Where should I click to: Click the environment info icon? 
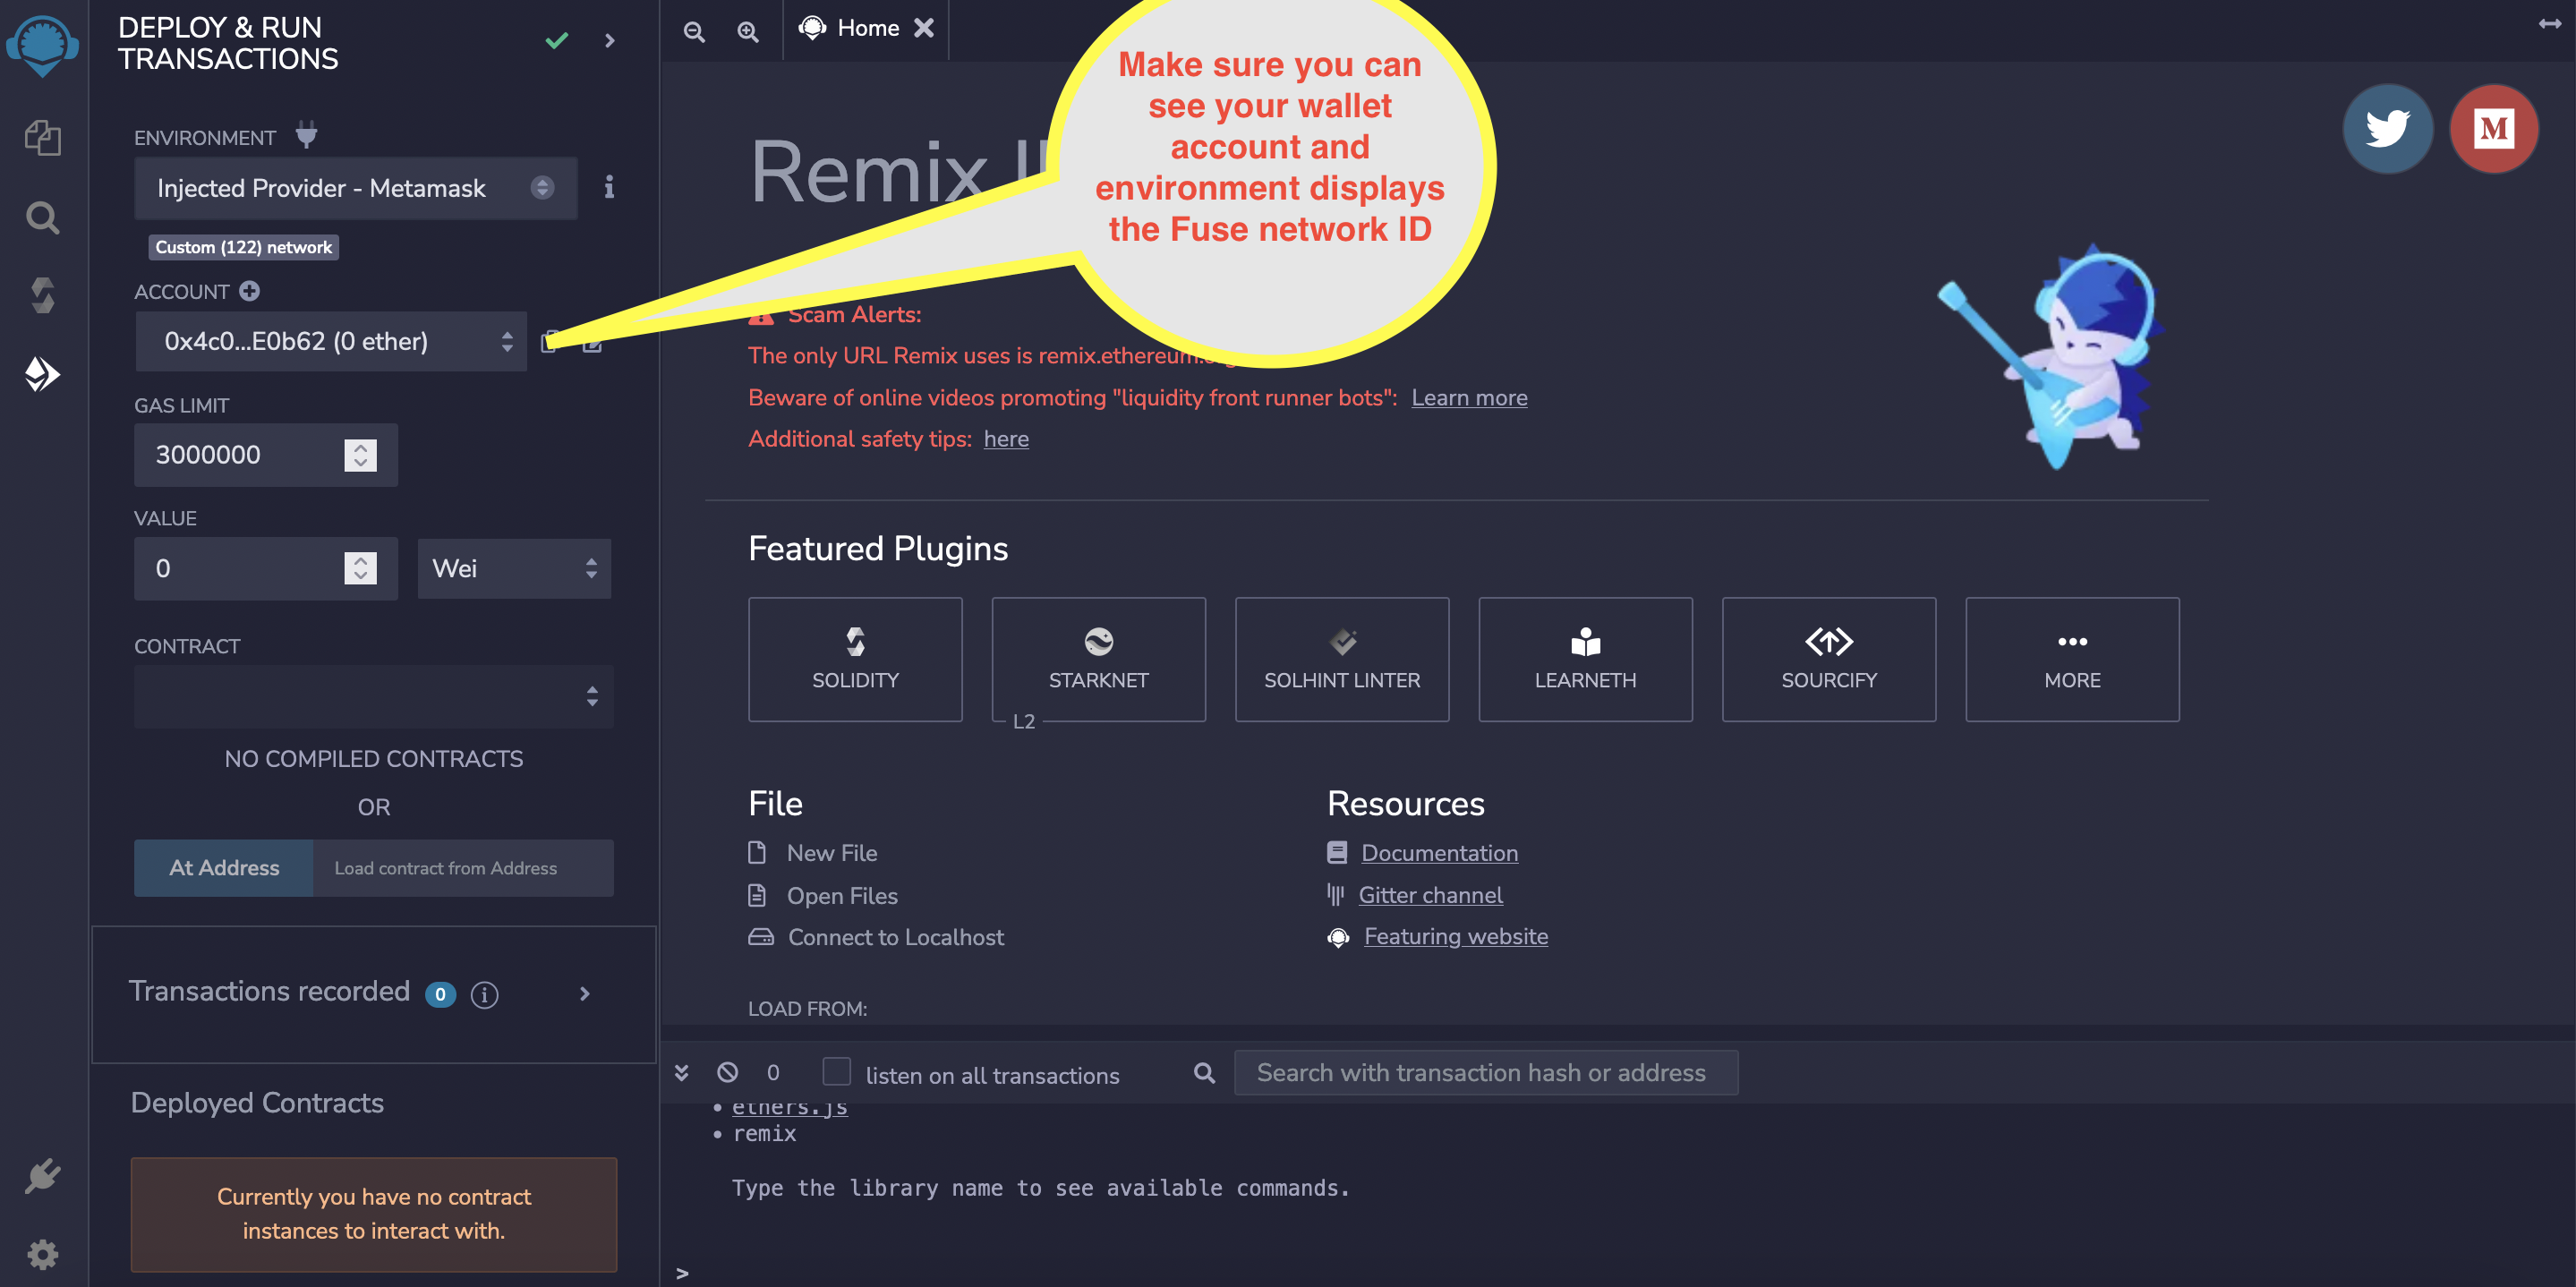pyautogui.click(x=609, y=187)
